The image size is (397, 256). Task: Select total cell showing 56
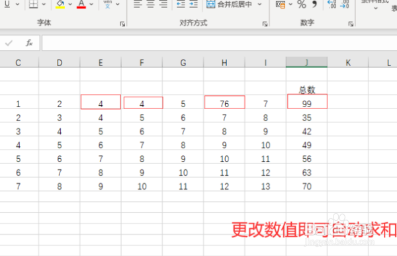306,157
